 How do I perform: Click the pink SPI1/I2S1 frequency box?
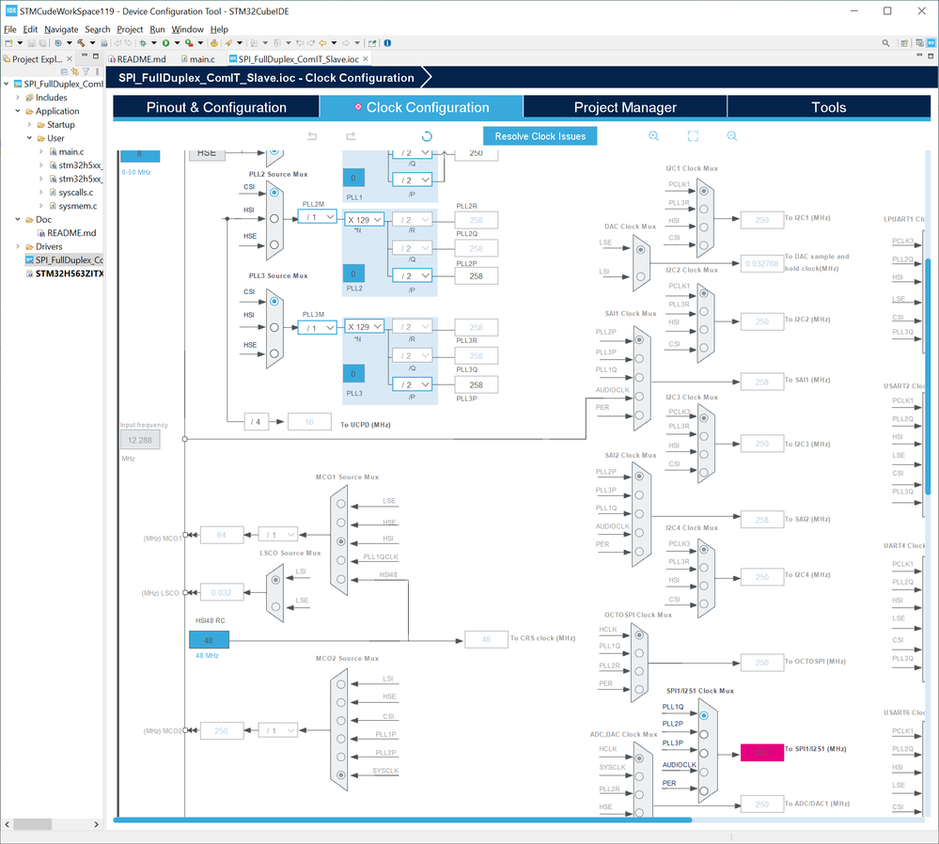click(761, 752)
